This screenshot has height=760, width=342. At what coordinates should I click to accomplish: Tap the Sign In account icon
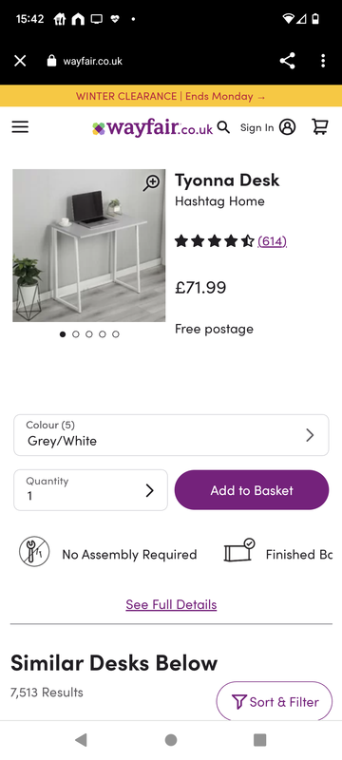click(287, 127)
